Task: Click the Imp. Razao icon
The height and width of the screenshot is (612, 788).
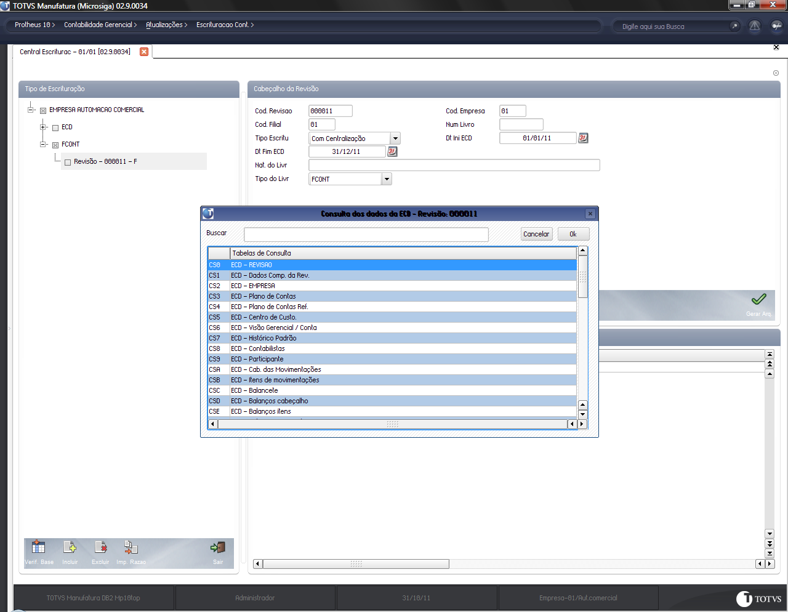Action: pyautogui.click(x=131, y=547)
